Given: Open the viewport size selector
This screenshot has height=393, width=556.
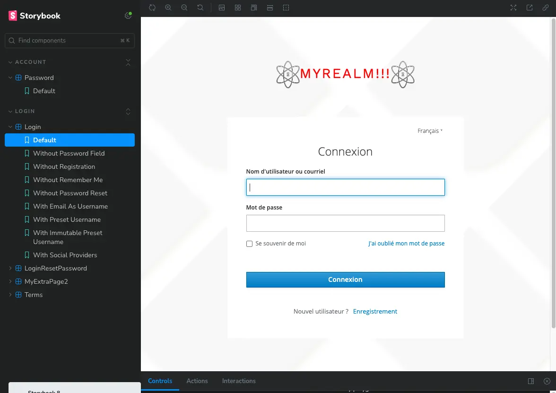Looking at the screenshot, I should tap(254, 8).
